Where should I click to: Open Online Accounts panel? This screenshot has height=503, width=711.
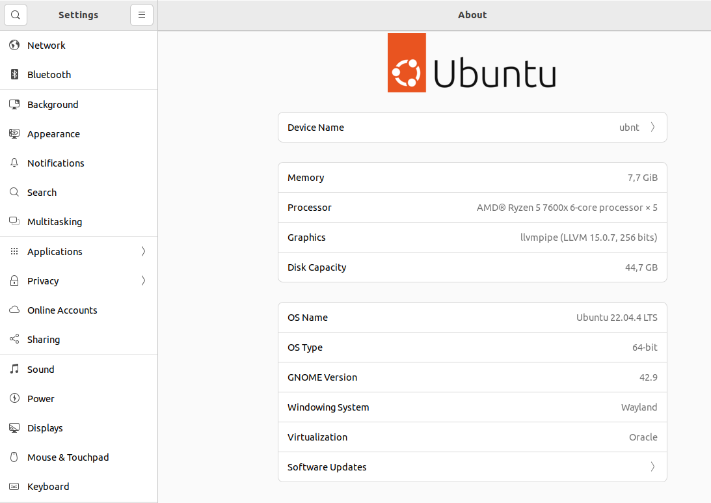(79, 310)
